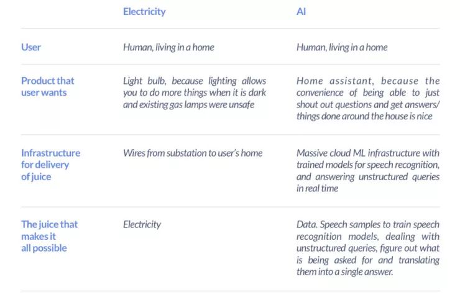Select "The juice that makes it all possible" label

pyautogui.click(x=49, y=236)
